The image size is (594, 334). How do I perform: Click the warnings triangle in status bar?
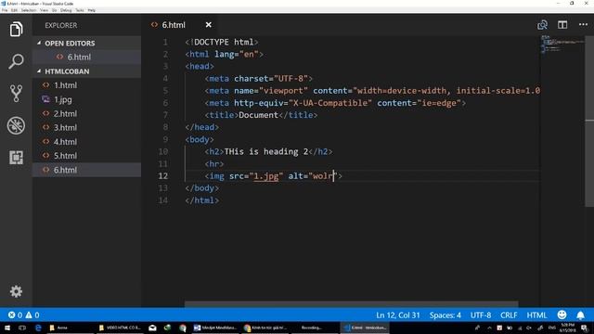[29, 315]
